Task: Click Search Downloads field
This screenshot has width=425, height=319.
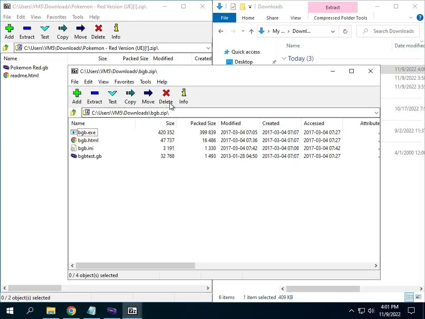Action: pyautogui.click(x=388, y=31)
